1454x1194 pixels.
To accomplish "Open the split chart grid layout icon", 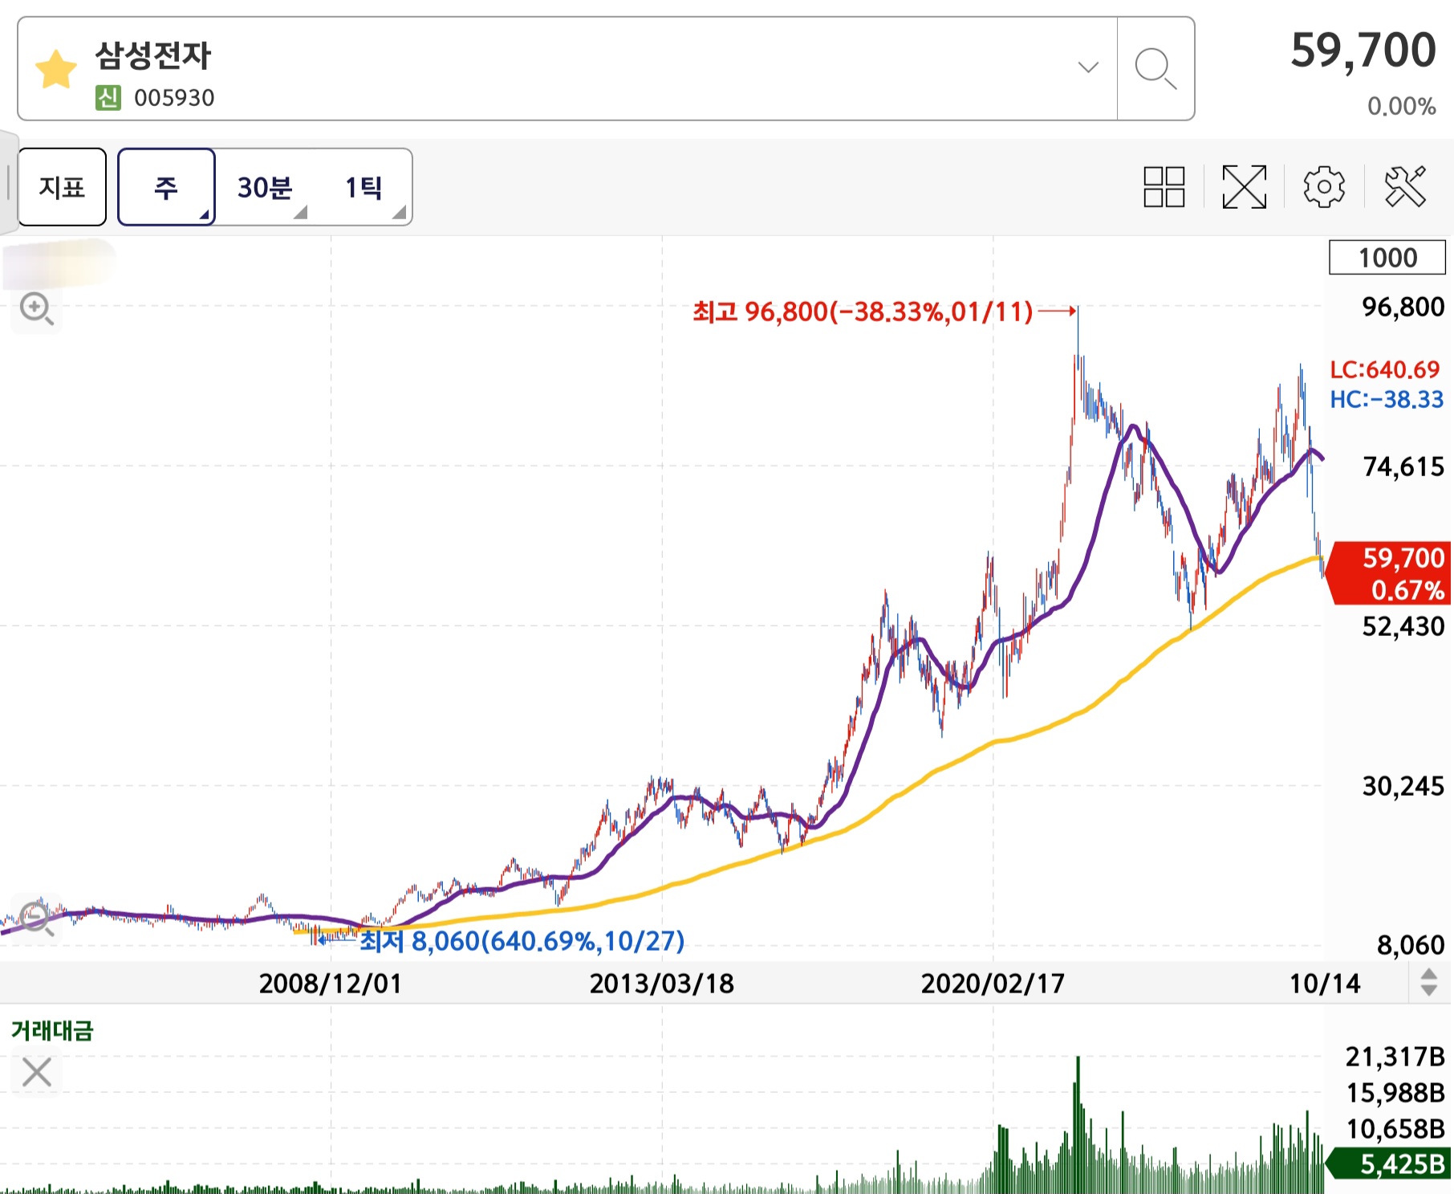I will point(1164,187).
